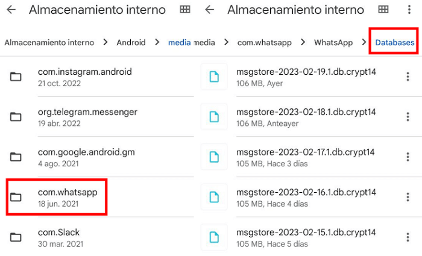The image size is (422, 256).
Task: Select file name msgstore-2023-02-16.1.db.crypt14
Action: (x=306, y=192)
